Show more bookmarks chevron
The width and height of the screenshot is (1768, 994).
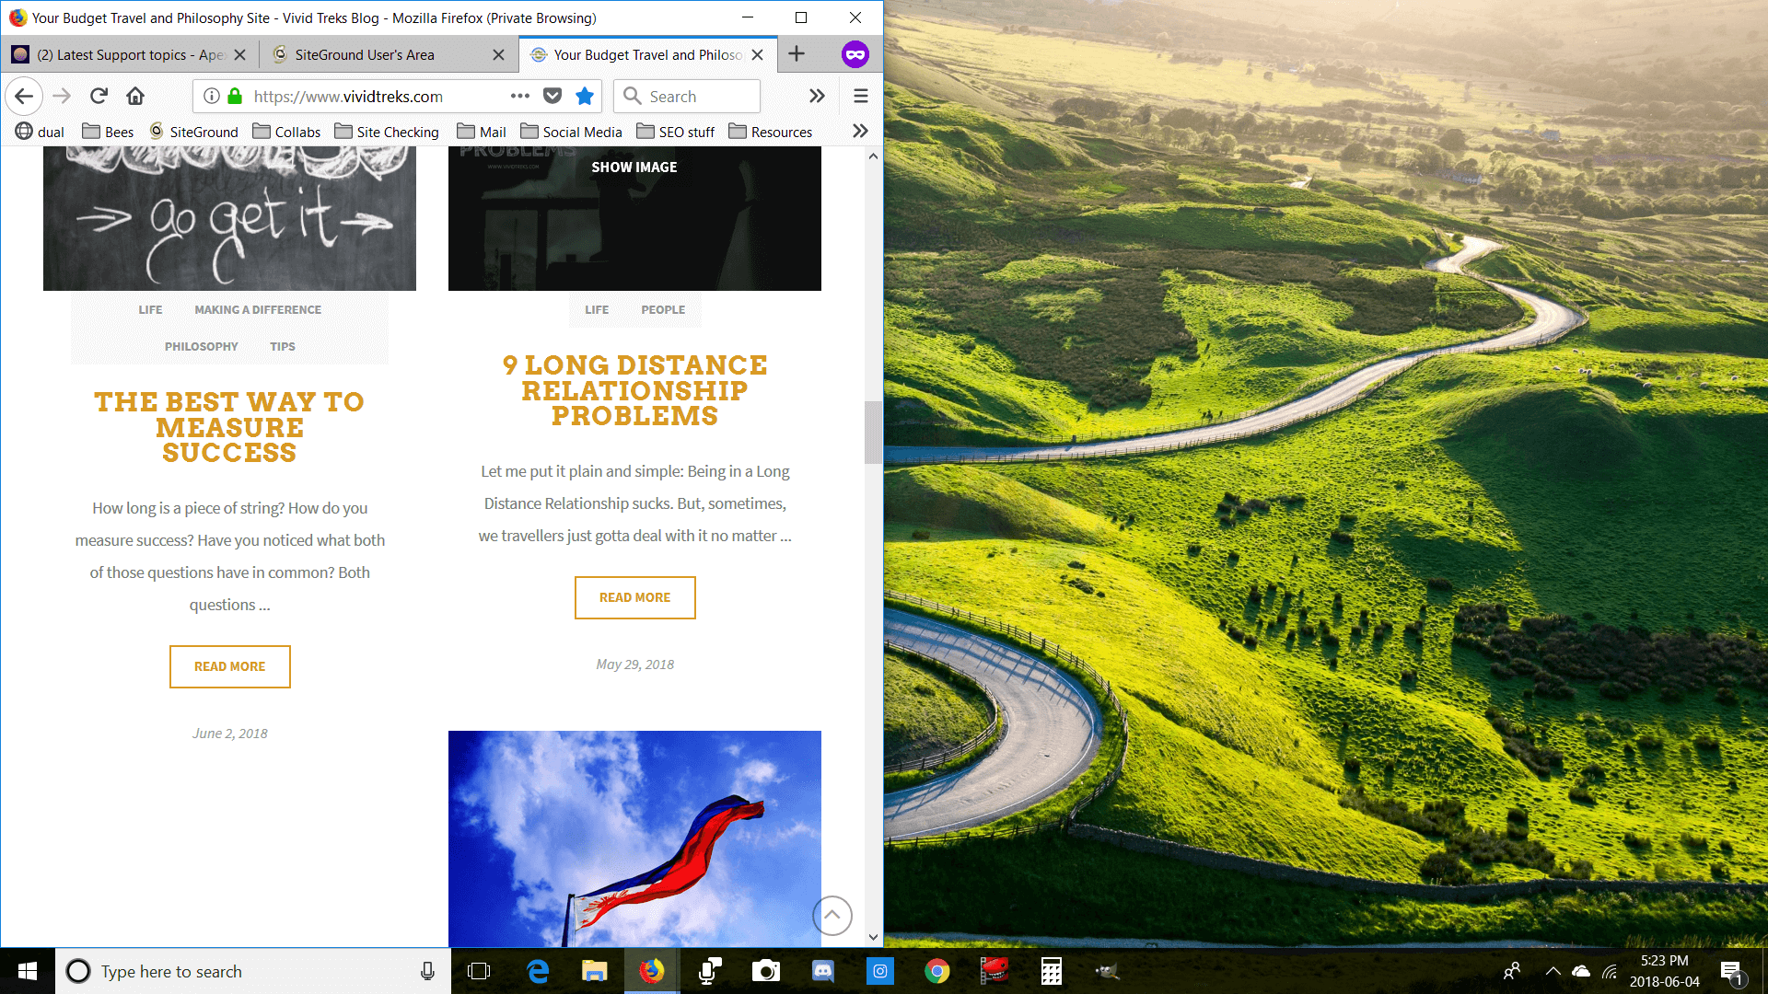[x=860, y=132]
